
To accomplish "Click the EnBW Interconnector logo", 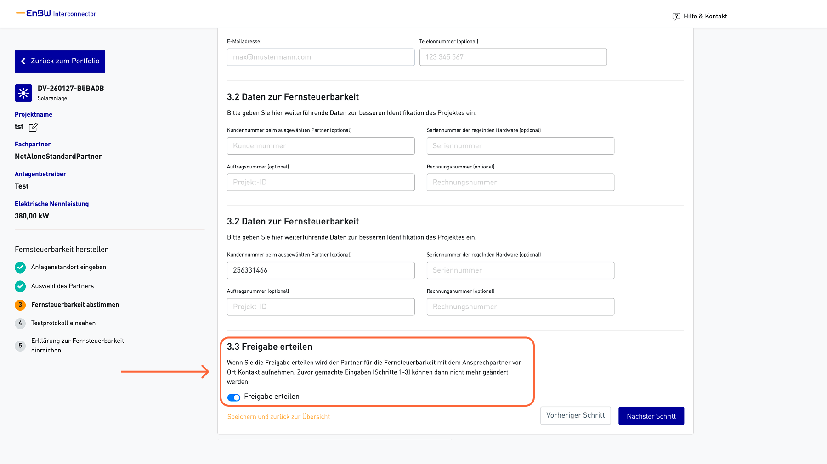I will [x=57, y=14].
